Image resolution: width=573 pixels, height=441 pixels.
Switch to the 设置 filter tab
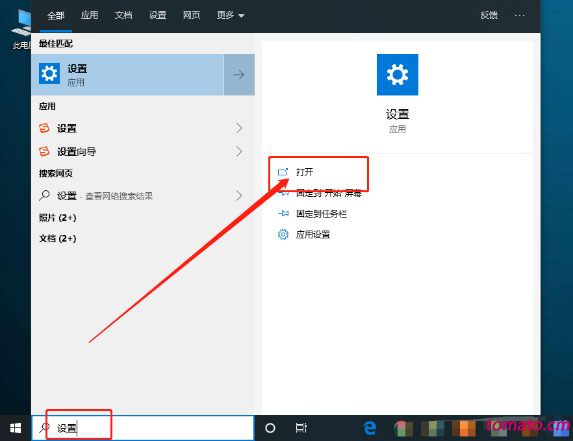point(157,16)
